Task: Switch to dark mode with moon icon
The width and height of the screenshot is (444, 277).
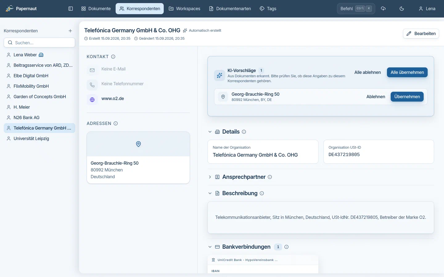Action: [402, 9]
